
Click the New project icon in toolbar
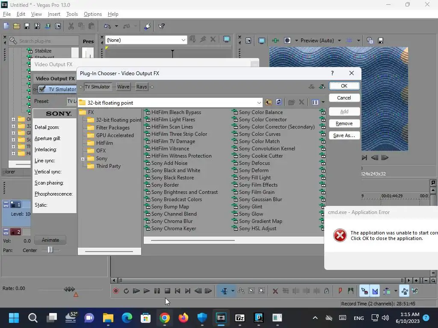(x=6, y=26)
